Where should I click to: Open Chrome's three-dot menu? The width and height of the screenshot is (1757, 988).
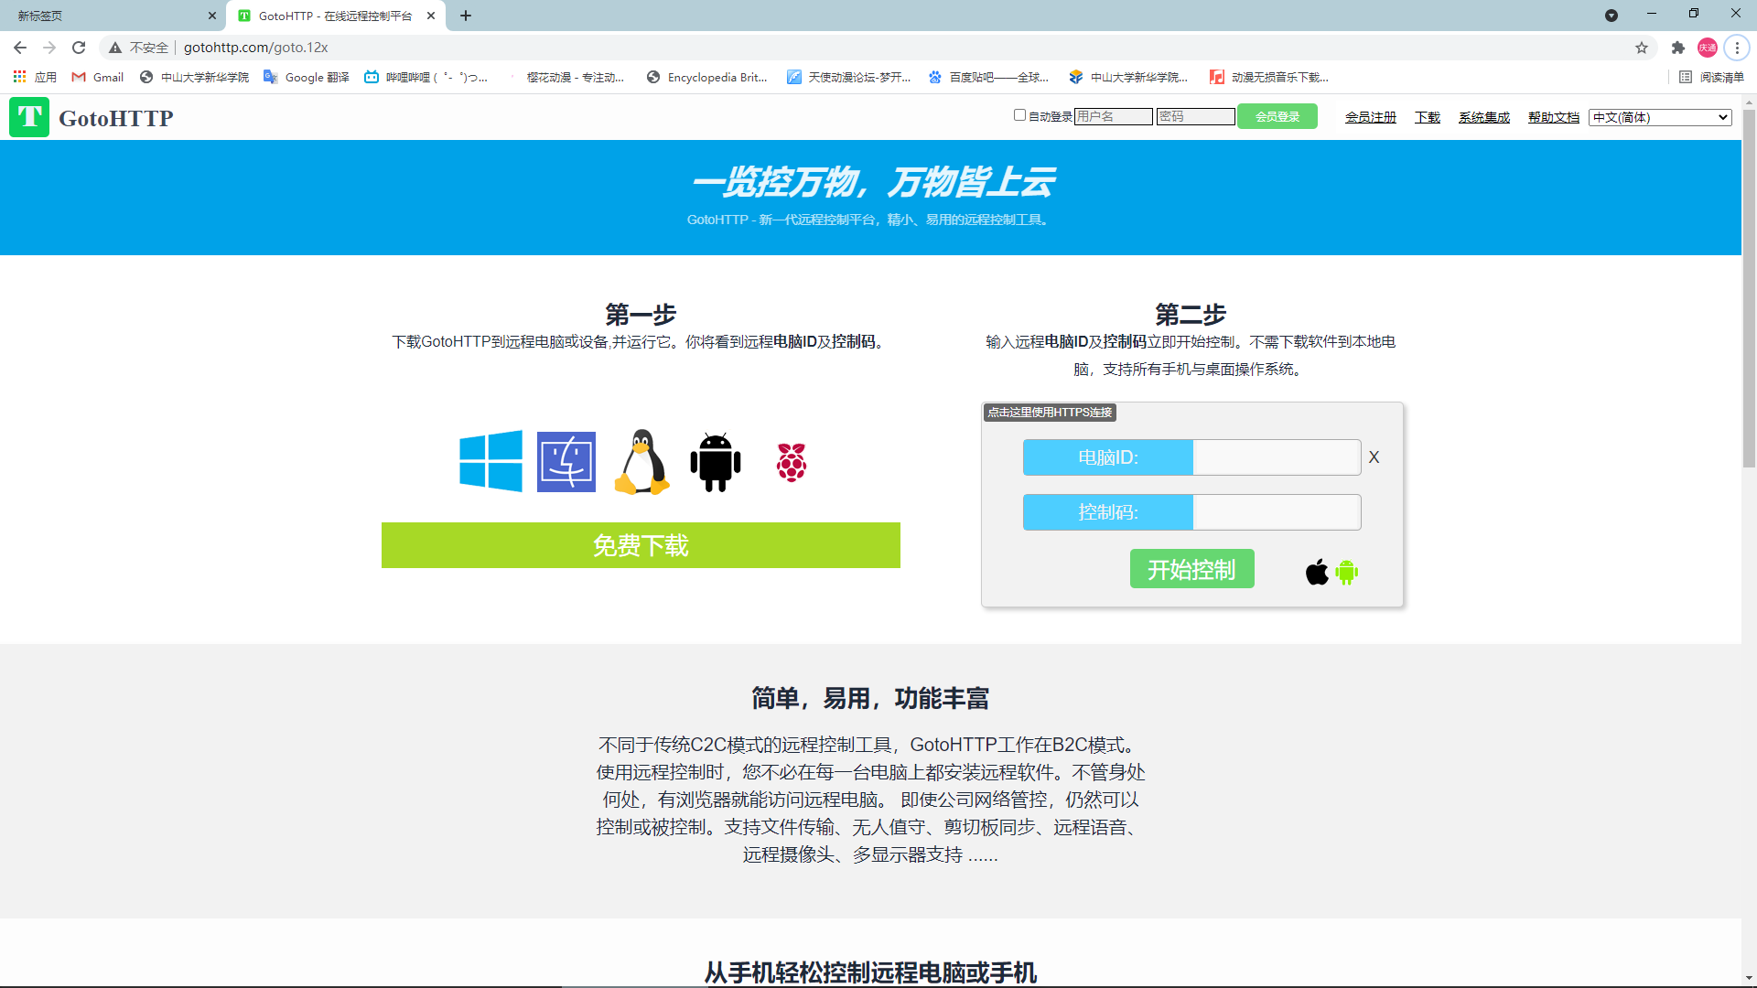click(x=1737, y=48)
